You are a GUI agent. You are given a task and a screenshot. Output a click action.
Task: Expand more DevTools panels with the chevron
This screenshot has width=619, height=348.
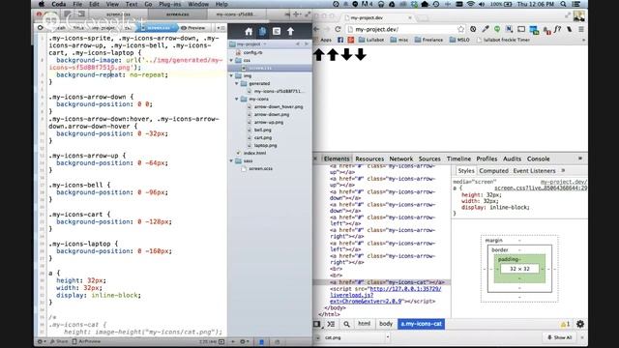[580, 159]
